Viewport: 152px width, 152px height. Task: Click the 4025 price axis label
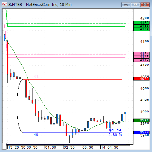tap(145, 100)
